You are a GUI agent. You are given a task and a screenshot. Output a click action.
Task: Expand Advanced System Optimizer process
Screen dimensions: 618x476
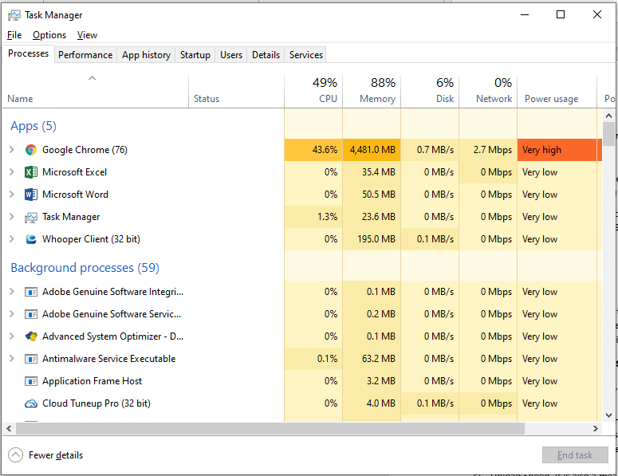(12, 336)
